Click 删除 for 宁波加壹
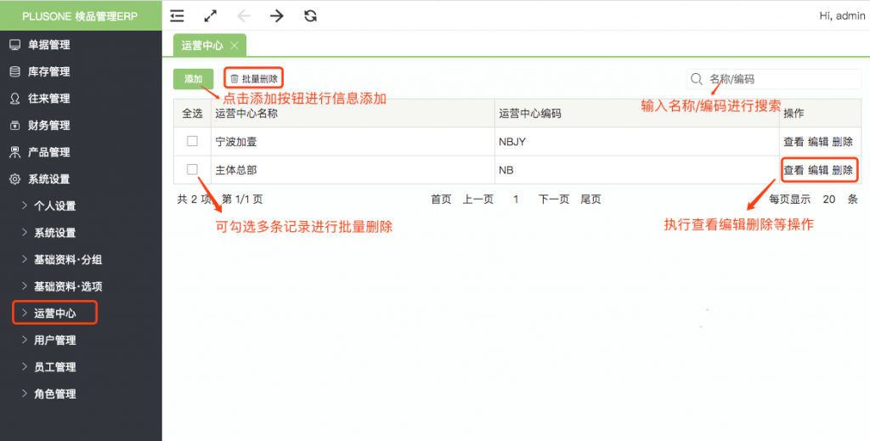Viewport: 870px width, 441px height. click(x=842, y=141)
